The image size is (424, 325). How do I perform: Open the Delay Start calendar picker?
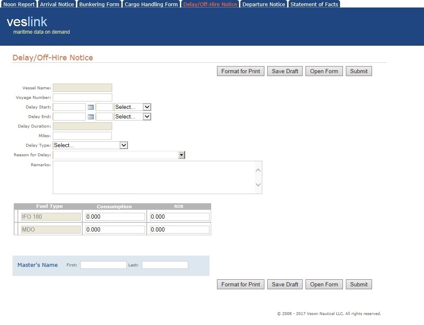click(91, 107)
